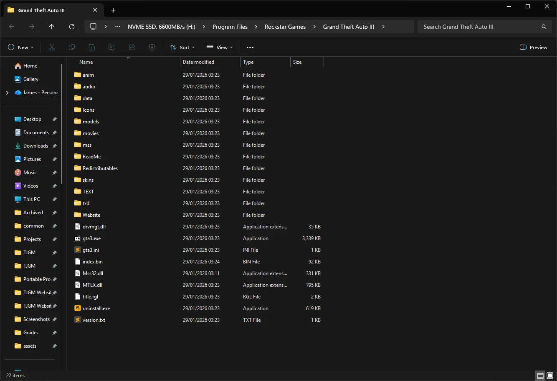The image size is (557, 381).
Task: Switch to details view in the status bar
Action: tap(539, 376)
